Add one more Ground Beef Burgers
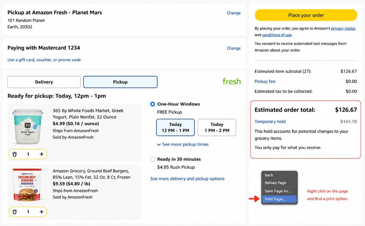The image size is (365, 226). (41, 212)
